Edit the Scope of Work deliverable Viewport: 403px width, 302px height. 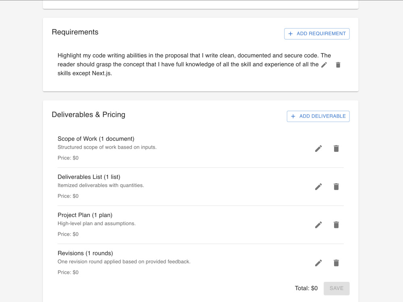click(x=318, y=149)
